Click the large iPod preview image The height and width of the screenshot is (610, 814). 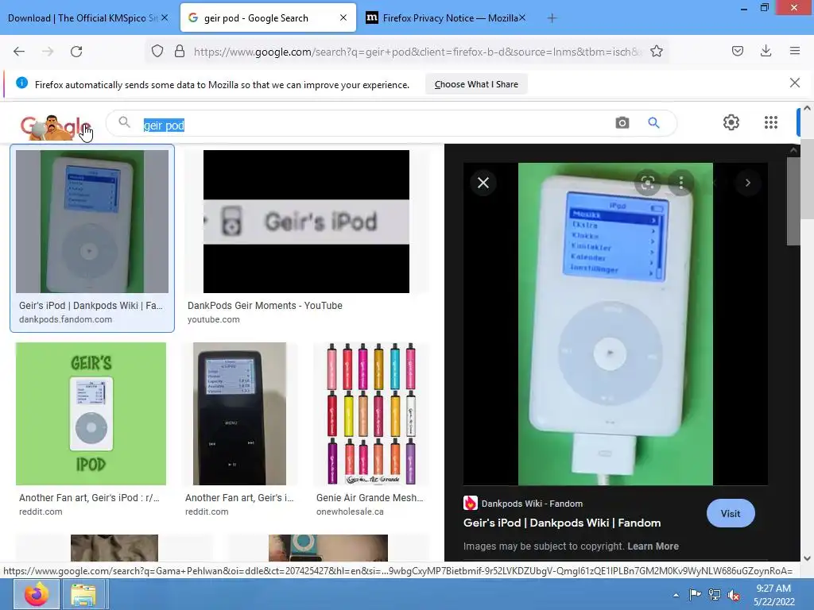point(615,324)
